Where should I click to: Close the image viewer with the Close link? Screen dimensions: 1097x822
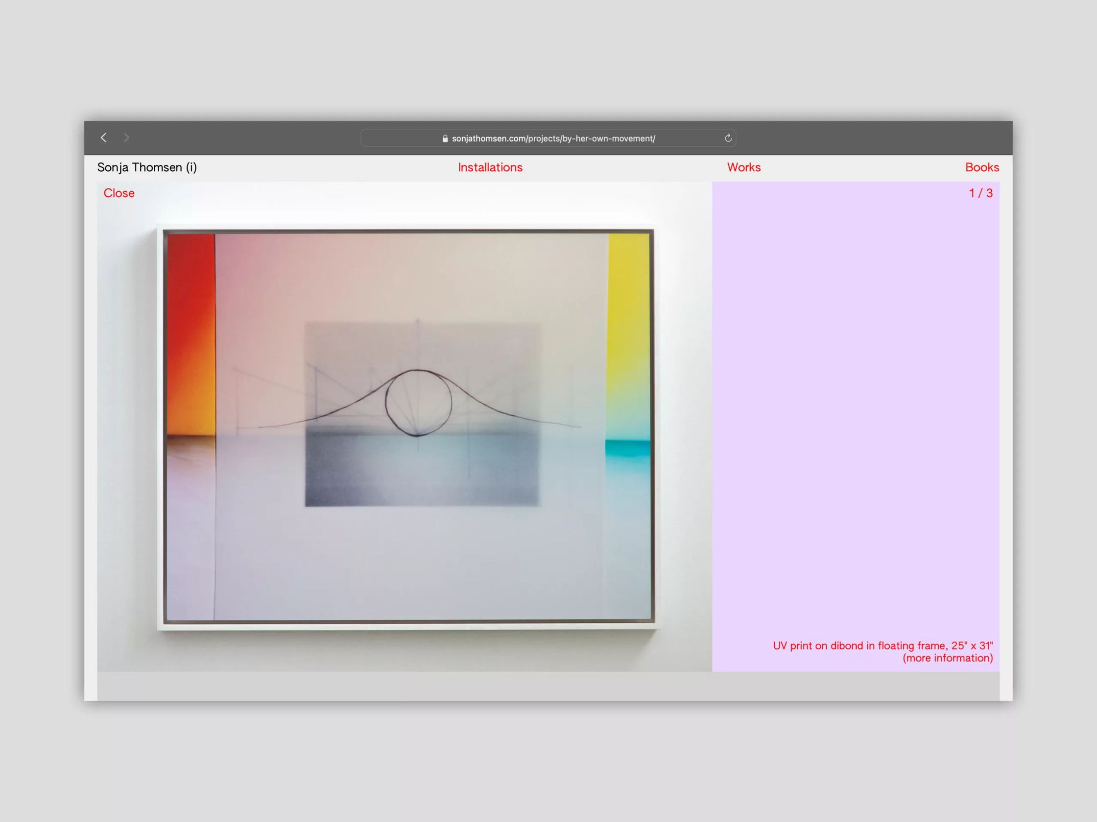click(119, 193)
